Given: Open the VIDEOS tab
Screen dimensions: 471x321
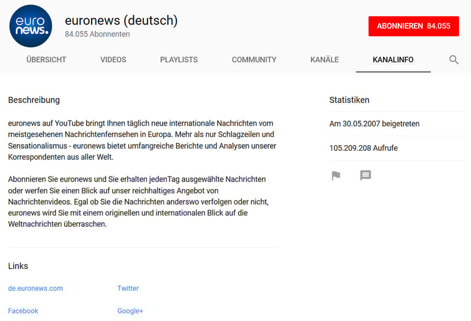Looking at the screenshot, I should click(113, 60).
